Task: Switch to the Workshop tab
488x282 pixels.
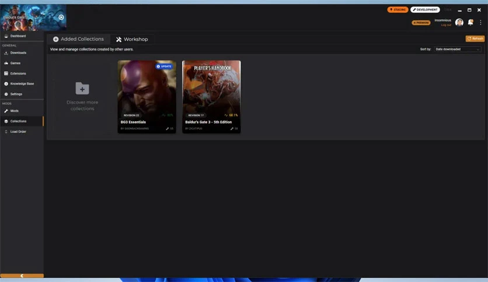Action: [x=132, y=39]
